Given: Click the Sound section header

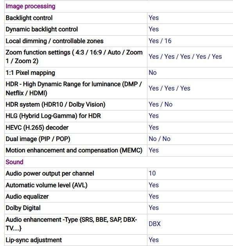Looking at the screenshot, I should pos(14,162).
